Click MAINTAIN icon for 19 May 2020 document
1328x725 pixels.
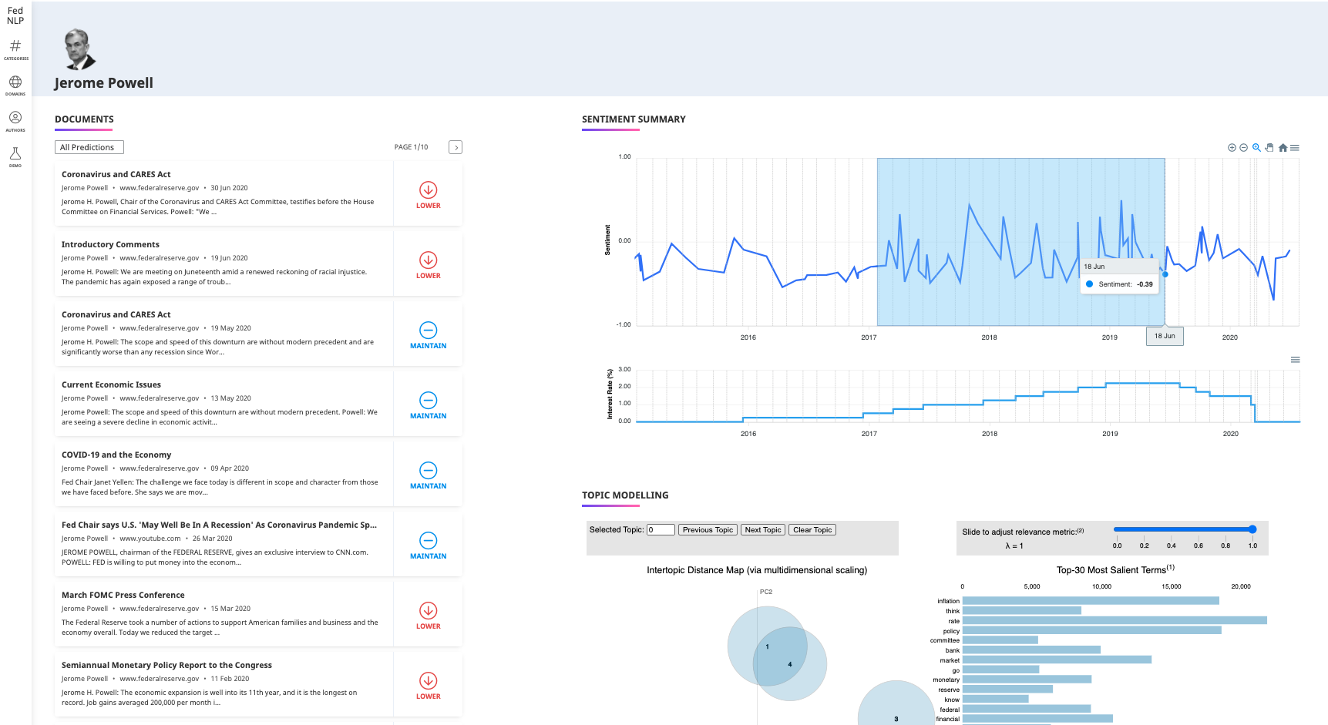click(429, 330)
